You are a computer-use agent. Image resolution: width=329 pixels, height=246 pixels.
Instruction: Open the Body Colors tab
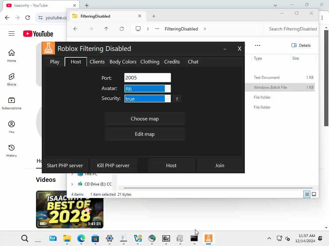click(x=123, y=62)
